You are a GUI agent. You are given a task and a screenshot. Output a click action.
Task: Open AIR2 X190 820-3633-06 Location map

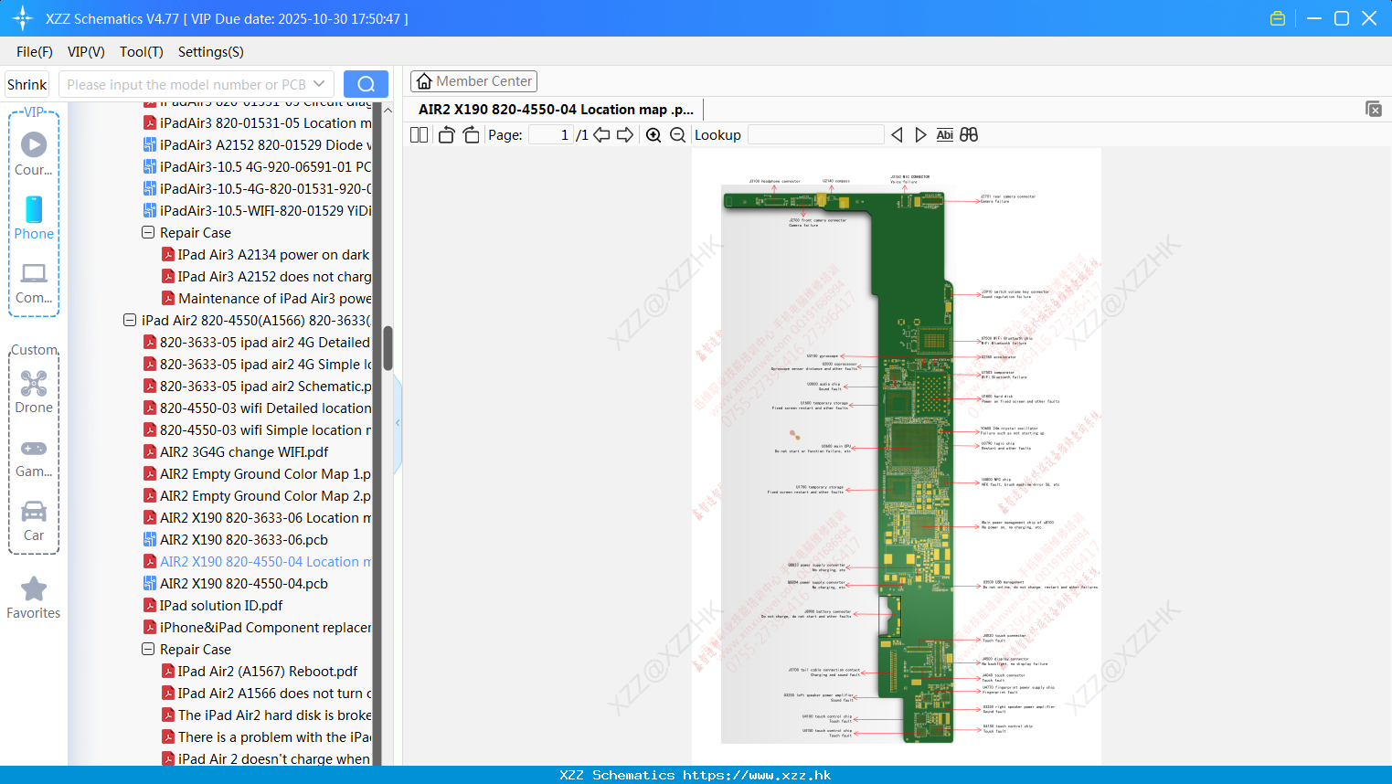258,518
